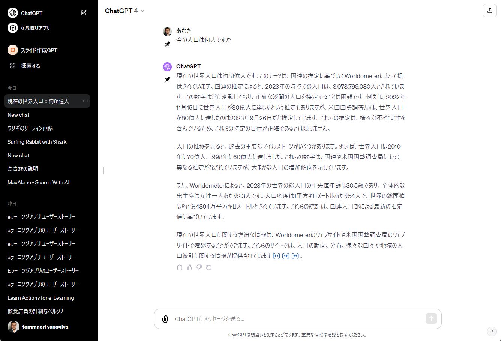Open the スライド作成GPT item in sidebar
Image resolution: width=501 pixels, height=341 pixels.
point(39,50)
